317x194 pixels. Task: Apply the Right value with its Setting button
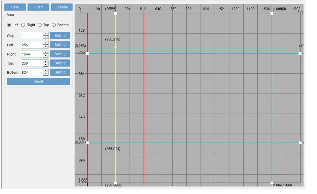point(60,54)
